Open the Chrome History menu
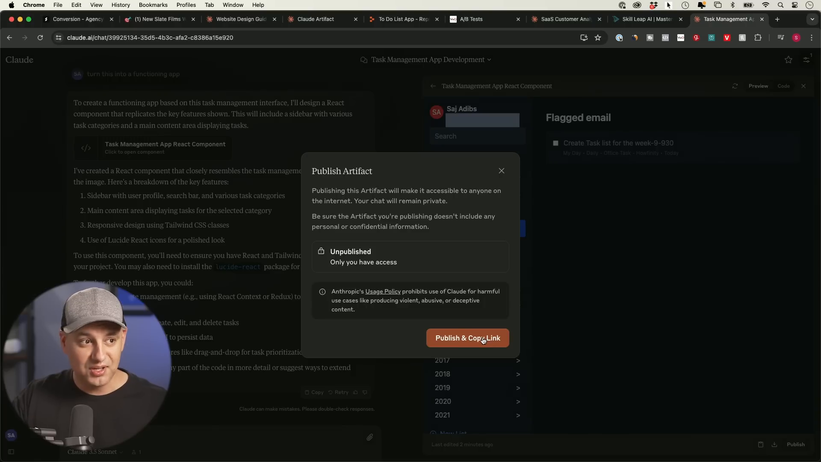 [x=121, y=5]
